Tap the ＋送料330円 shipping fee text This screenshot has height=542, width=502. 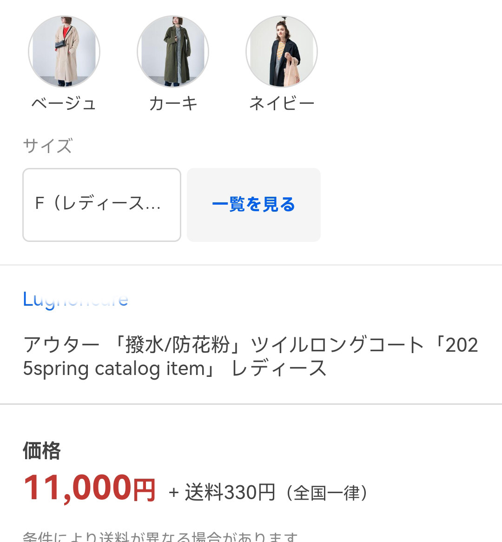[222, 492]
